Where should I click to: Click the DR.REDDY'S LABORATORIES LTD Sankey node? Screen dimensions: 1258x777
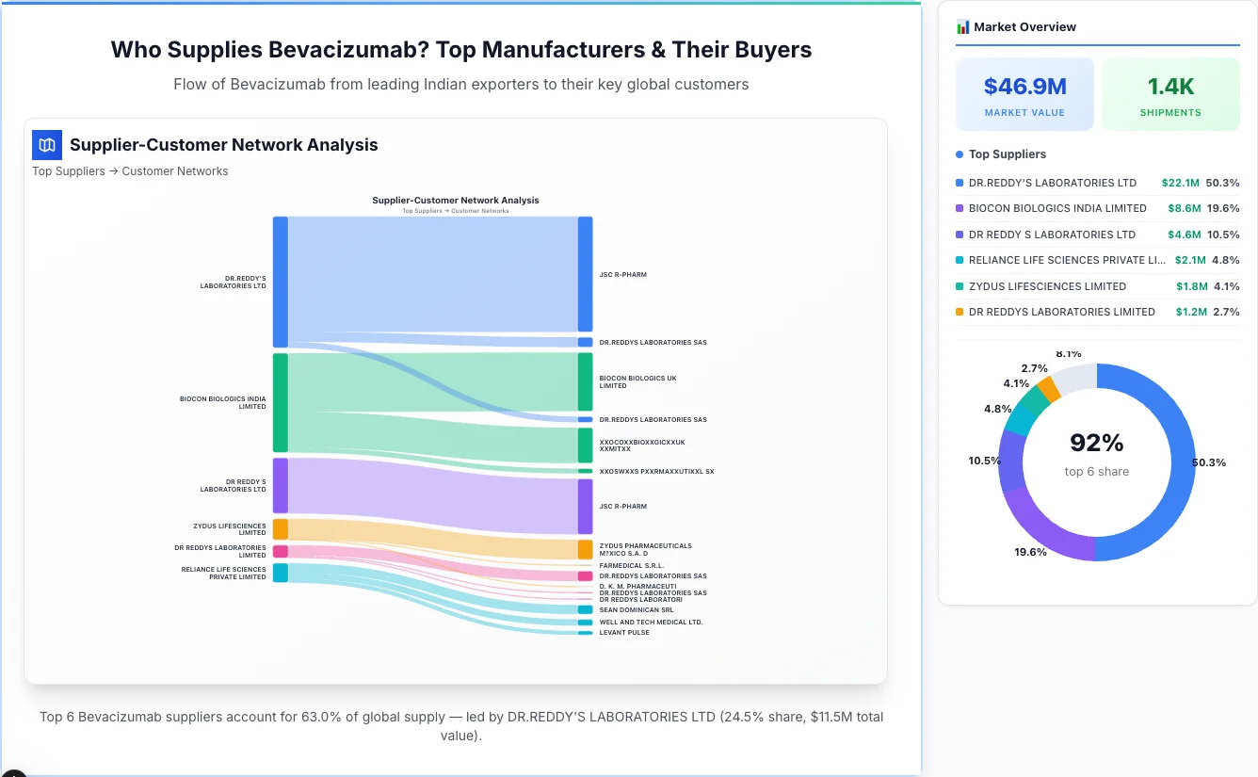click(279, 281)
